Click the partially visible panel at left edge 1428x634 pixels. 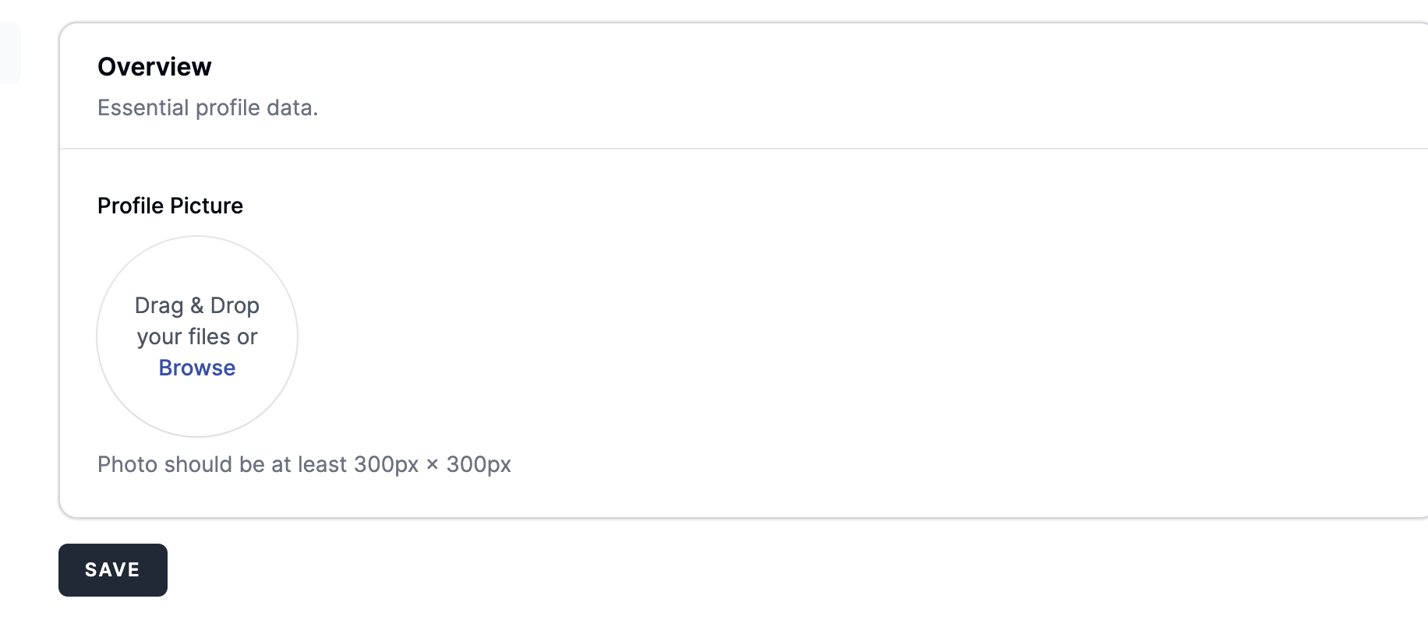[x=9, y=53]
